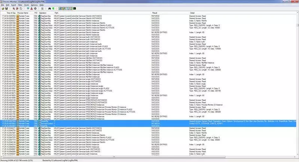The height and width of the screenshot is (162, 299).
Task: Select the highlighted CloseFile operation row
Action: point(148,126)
